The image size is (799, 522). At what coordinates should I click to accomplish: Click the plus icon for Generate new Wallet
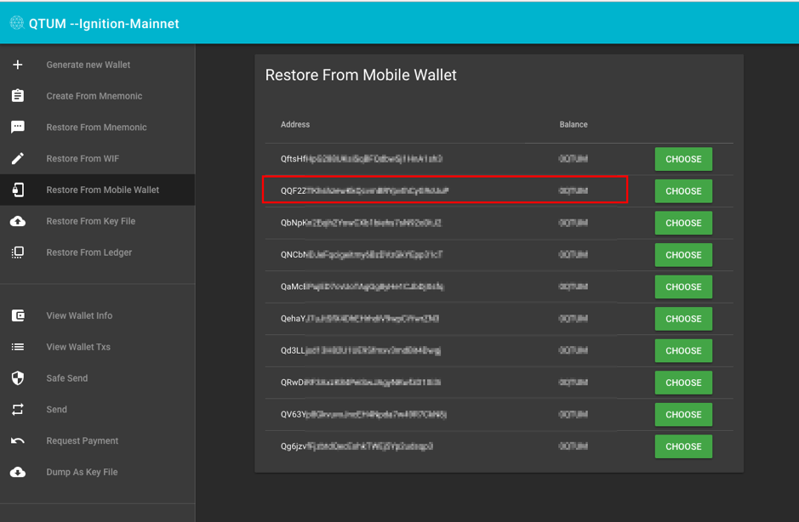18,65
